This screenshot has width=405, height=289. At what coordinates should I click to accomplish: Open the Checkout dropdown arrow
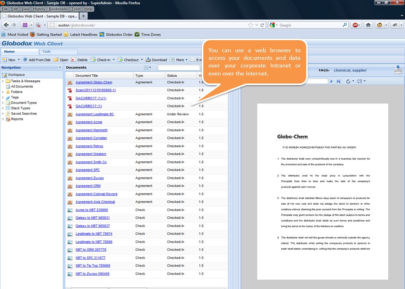142,59
